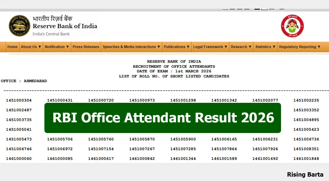Click the RBI Office Attendant Result 2026 banner
The width and height of the screenshot is (329, 181).
pyautogui.click(x=163, y=118)
